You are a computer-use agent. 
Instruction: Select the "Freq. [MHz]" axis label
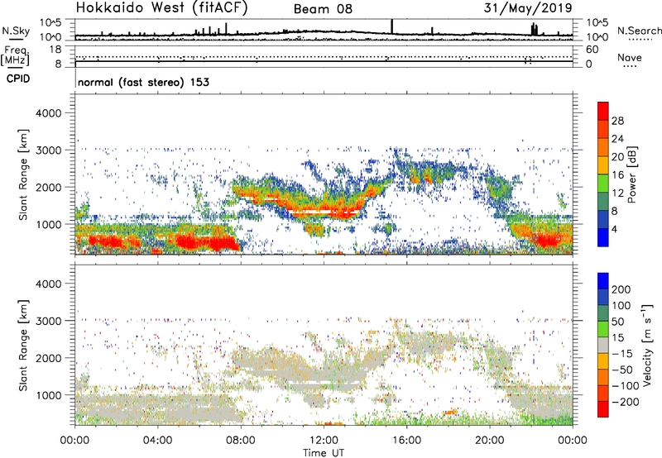pyautogui.click(x=16, y=56)
